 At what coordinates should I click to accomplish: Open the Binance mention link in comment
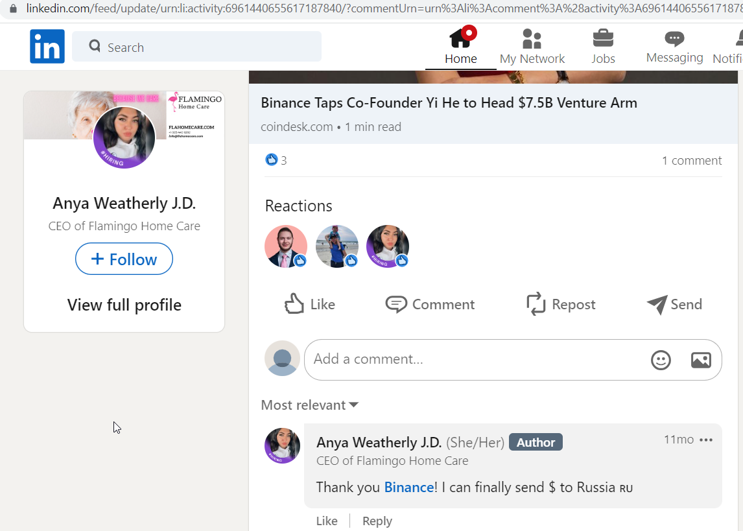409,488
